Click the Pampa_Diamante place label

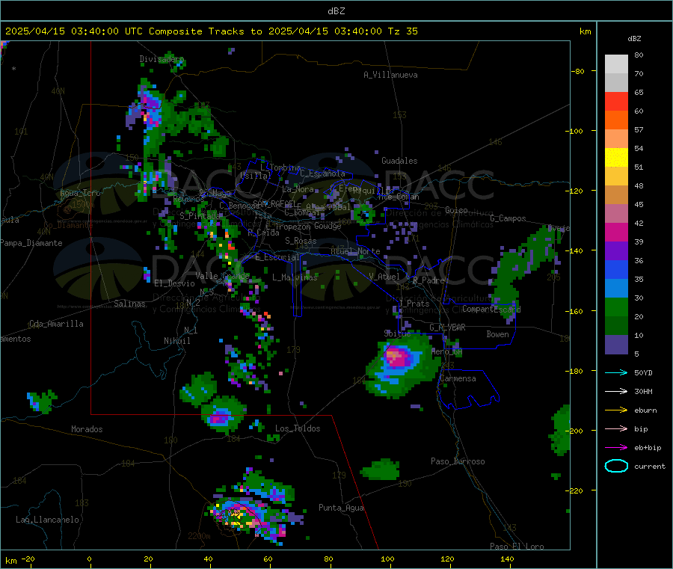[31, 243]
